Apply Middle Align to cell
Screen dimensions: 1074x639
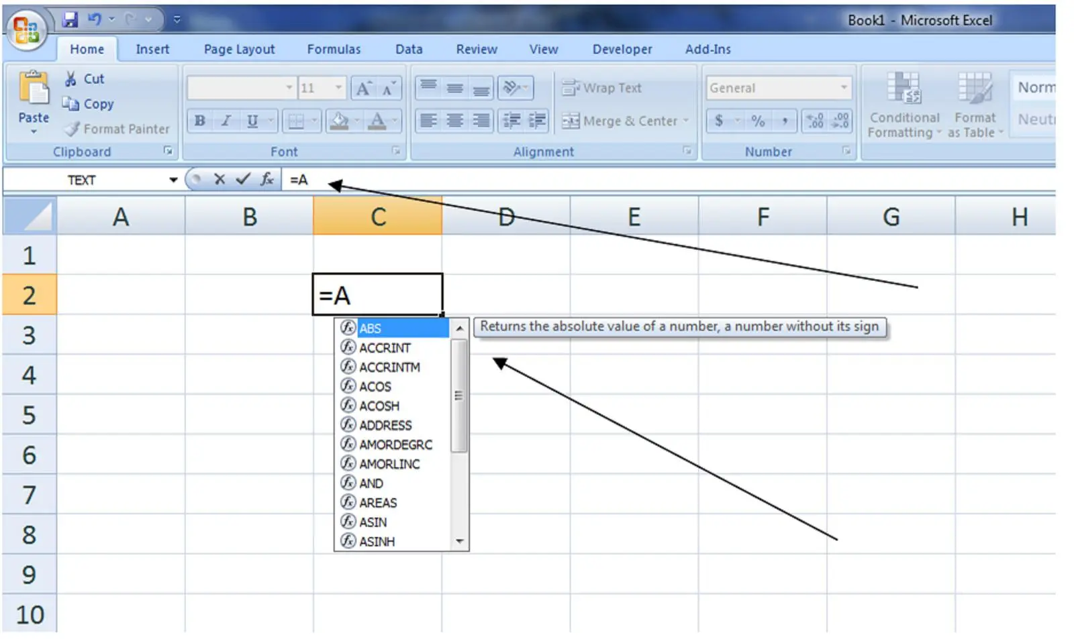coord(455,88)
